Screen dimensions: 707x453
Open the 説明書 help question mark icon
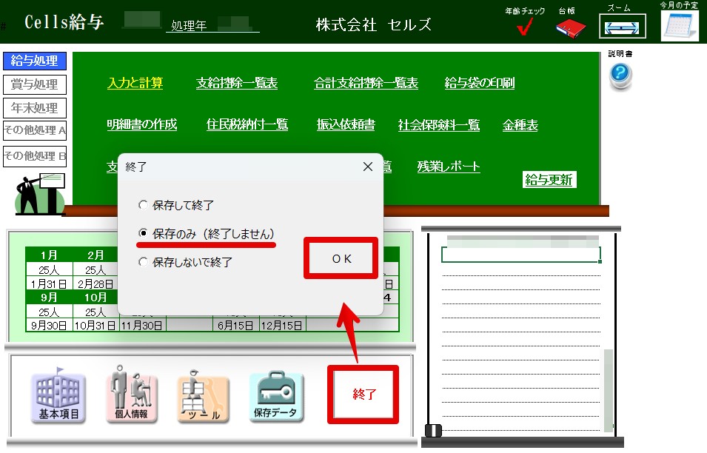[x=620, y=75]
